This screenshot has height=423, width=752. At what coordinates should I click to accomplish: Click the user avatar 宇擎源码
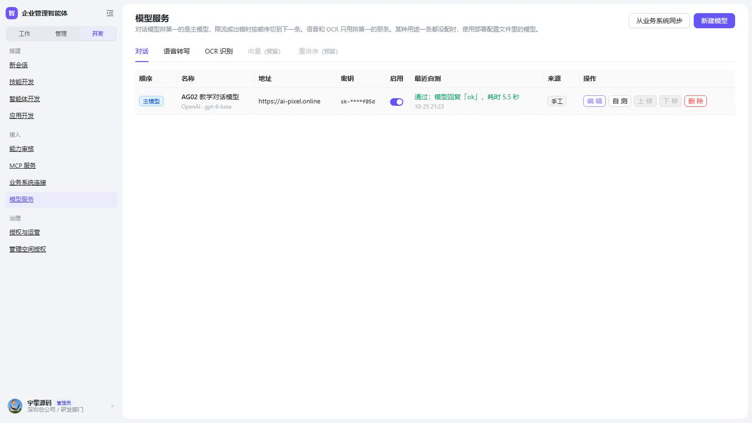coord(15,406)
